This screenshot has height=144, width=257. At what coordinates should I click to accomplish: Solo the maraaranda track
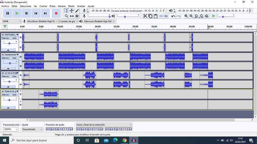(x=14, y=58)
